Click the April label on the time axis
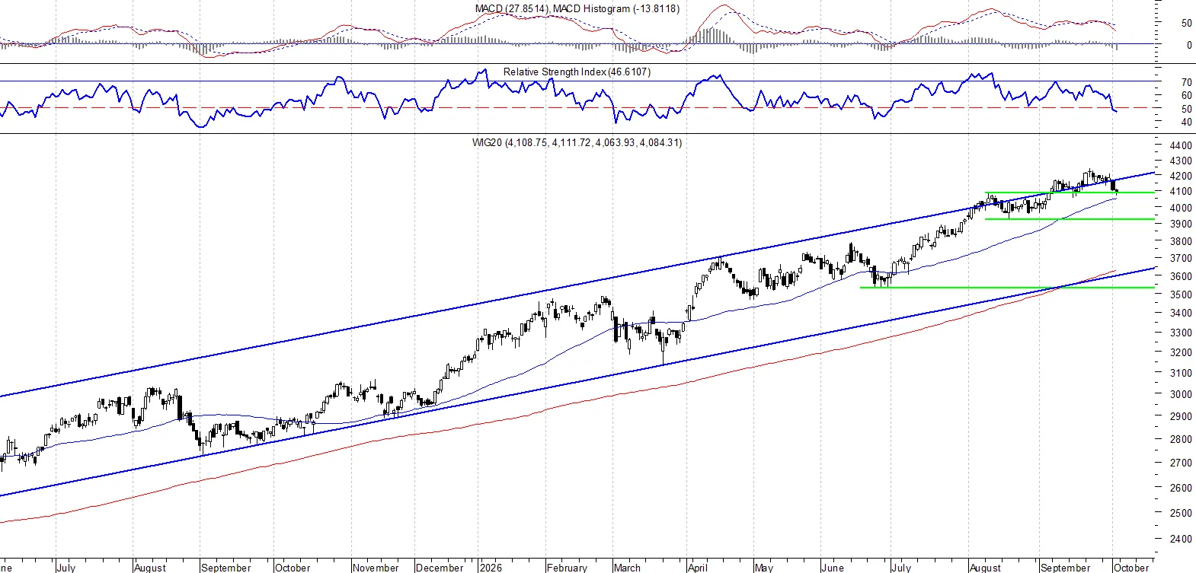Image resolution: width=1196 pixels, height=573 pixels. click(x=698, y=568)
